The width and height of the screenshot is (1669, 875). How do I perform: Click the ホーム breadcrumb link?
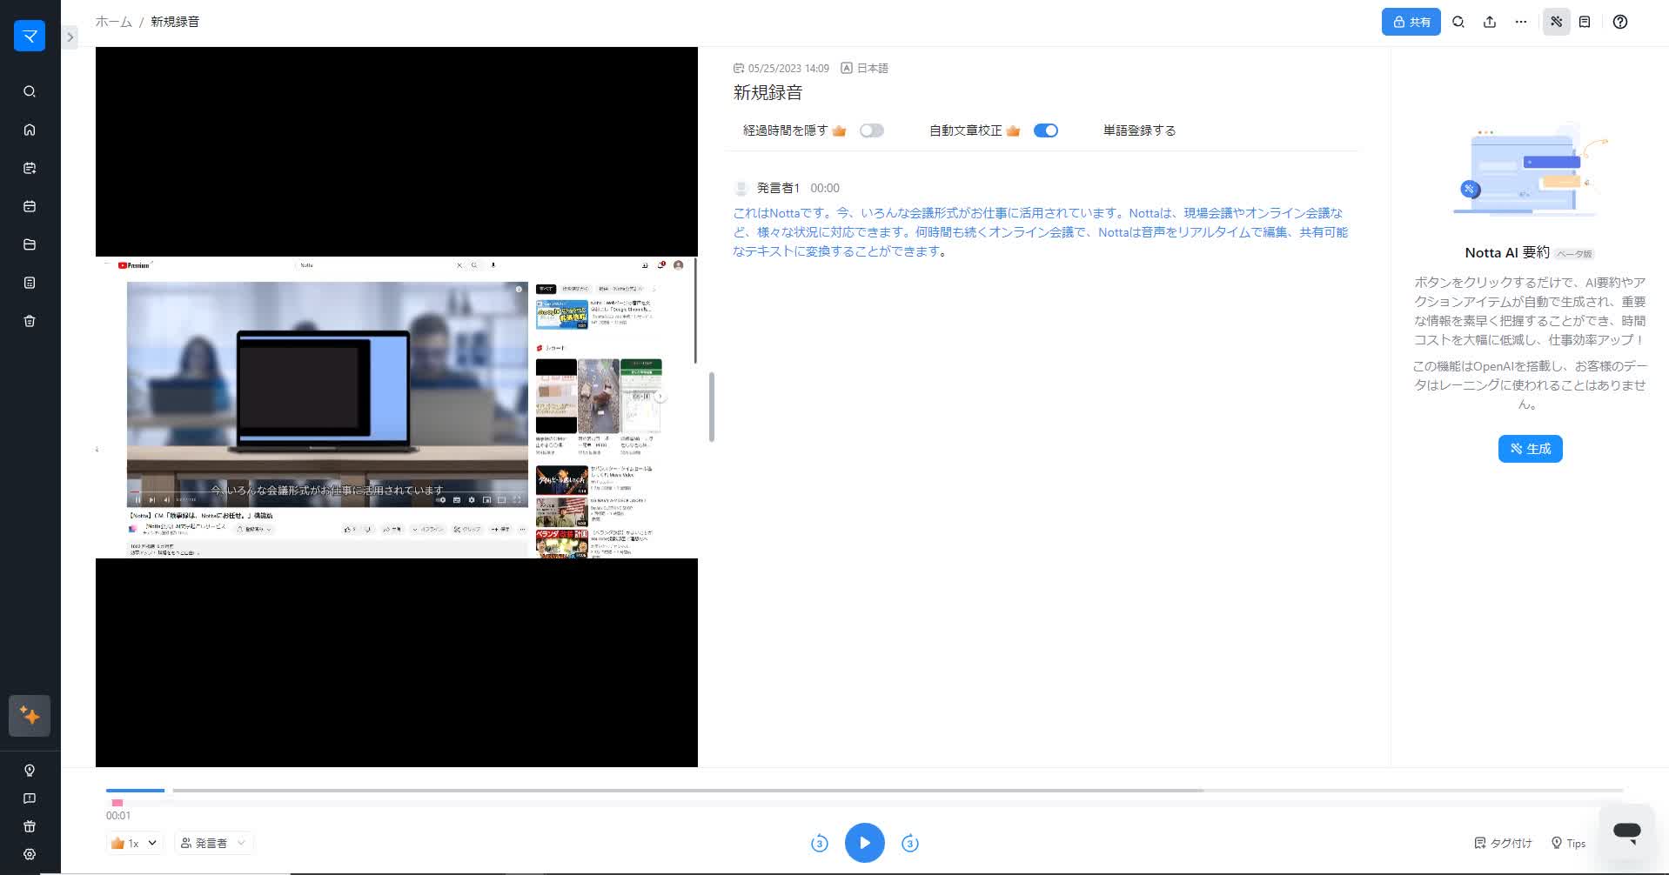(x=113, y=22)
